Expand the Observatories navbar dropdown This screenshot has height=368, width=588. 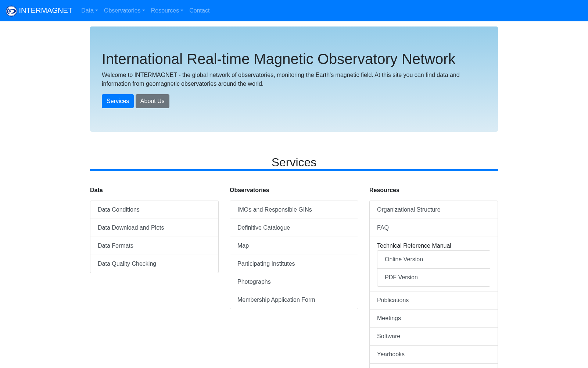coord(125,11)
